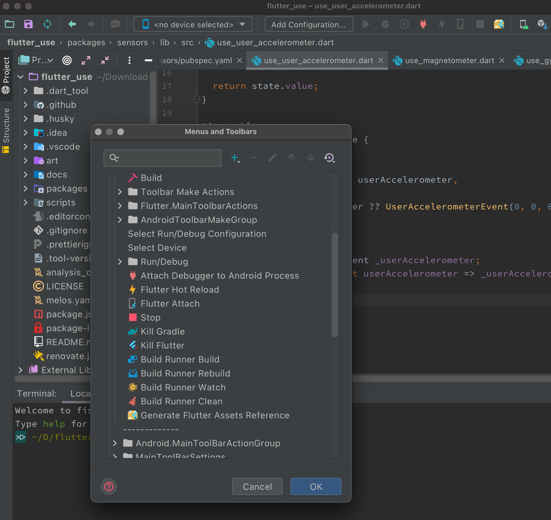551x520 pixels.
Task: Restore toolbar defaults with the revert icon
Action: click(x=329, y=158)
